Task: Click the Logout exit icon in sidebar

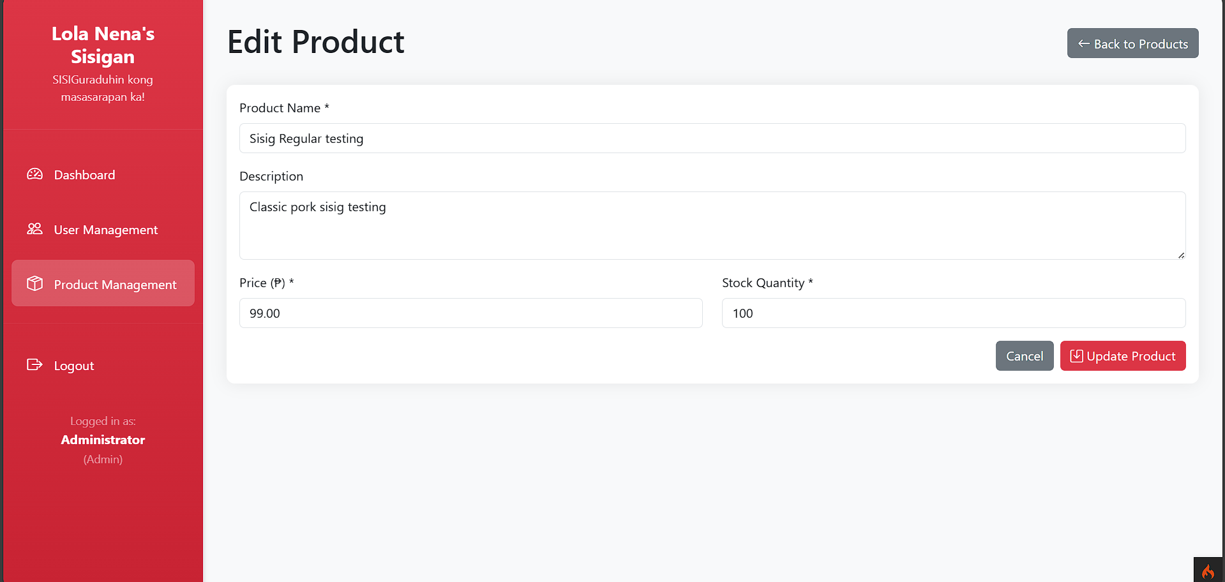Action: pos(34,364)
